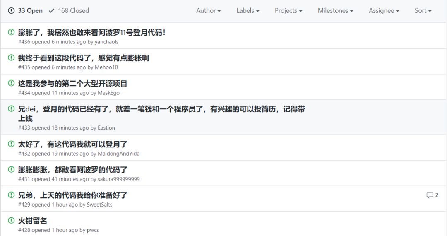Expand the Author filter dropdown
The height and width of the screenshot is (236, 447).
tap(208, 10)
